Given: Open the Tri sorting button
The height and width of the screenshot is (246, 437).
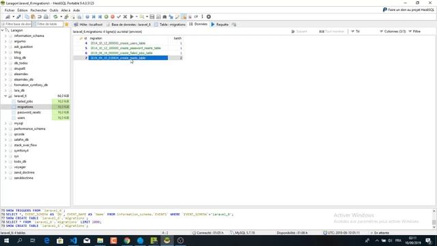Looking at the screenshot, I should click(355, 31).
